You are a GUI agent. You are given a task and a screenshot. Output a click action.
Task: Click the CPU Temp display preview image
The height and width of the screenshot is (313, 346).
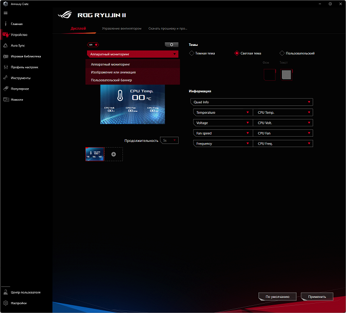(133, 104)
